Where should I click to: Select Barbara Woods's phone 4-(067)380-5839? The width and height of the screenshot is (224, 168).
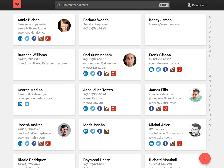pyautogui.click(x=95, y=28)
